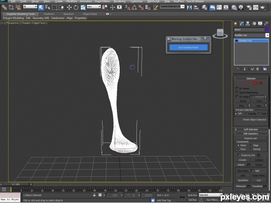This screenshot has width=271, height=203.
Task: Click the Exit Isolation Mode button
Action: pos(188,47)
